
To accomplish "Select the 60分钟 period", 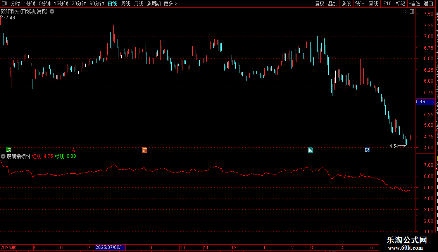I will coord(97,3).
